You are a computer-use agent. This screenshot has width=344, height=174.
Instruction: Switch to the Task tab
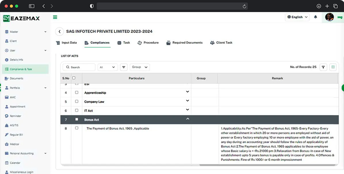point(124,43)
